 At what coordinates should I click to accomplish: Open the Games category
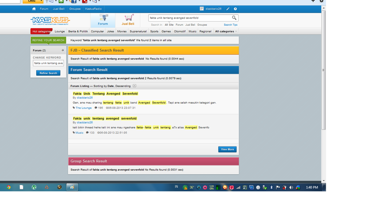point(166,31)
